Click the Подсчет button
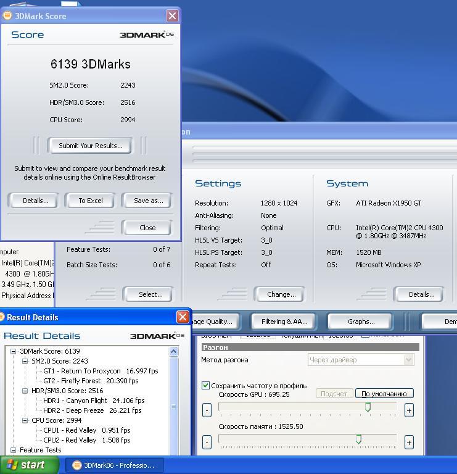 tap(334, 394)
